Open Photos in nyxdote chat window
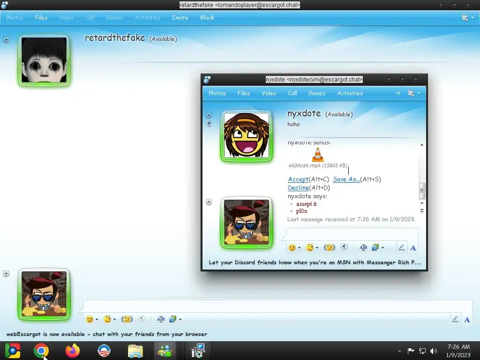Screen dimensions: 480x360 pos(217,93)
